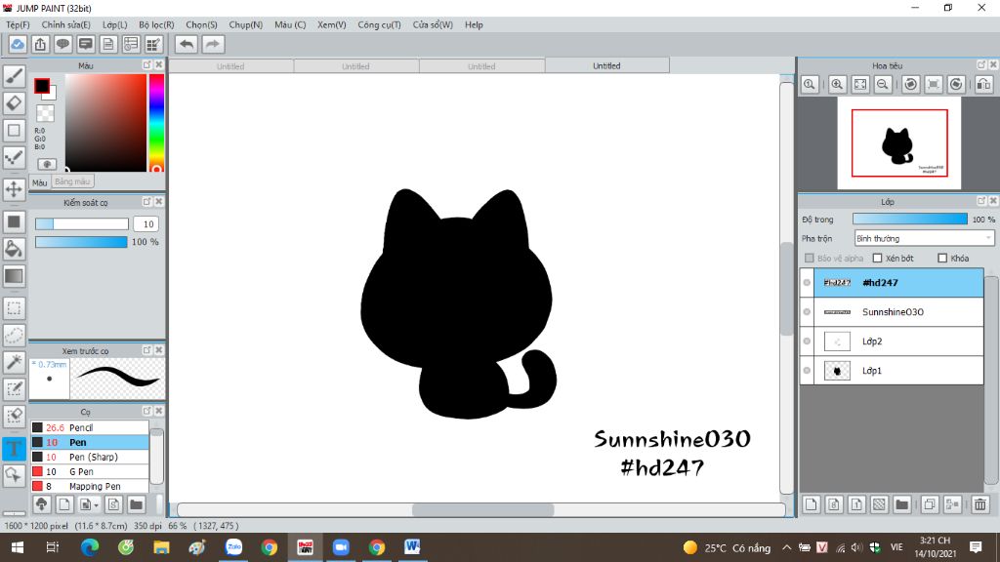
Task: Open the add-brush dropdown arrow in Cọ panel
Action: pyautogui.click(x=97, y=505)
